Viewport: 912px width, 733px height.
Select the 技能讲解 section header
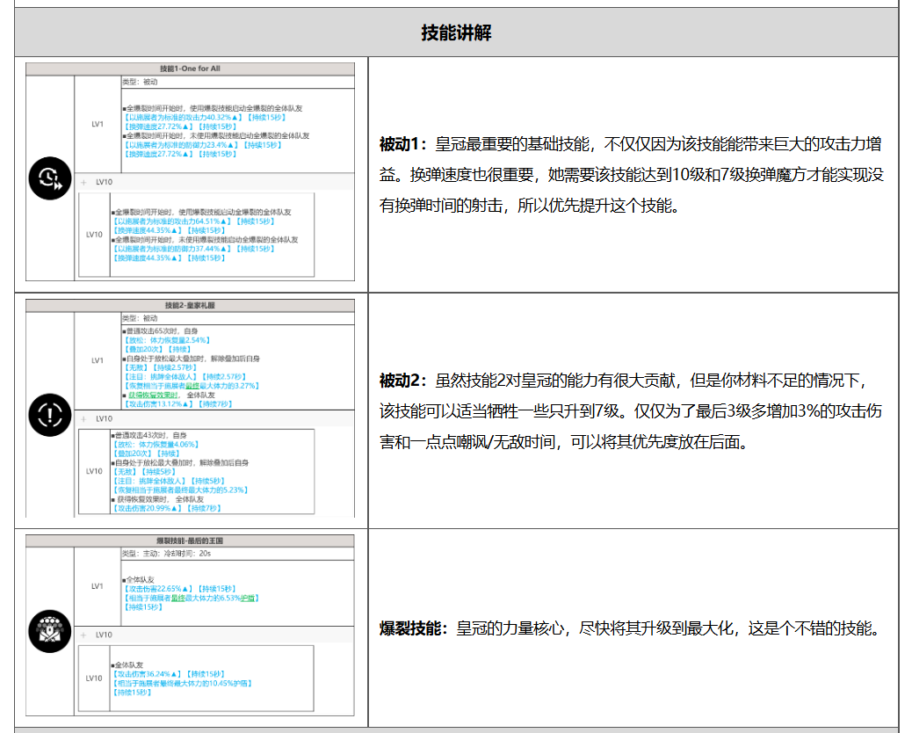(456, 33)
